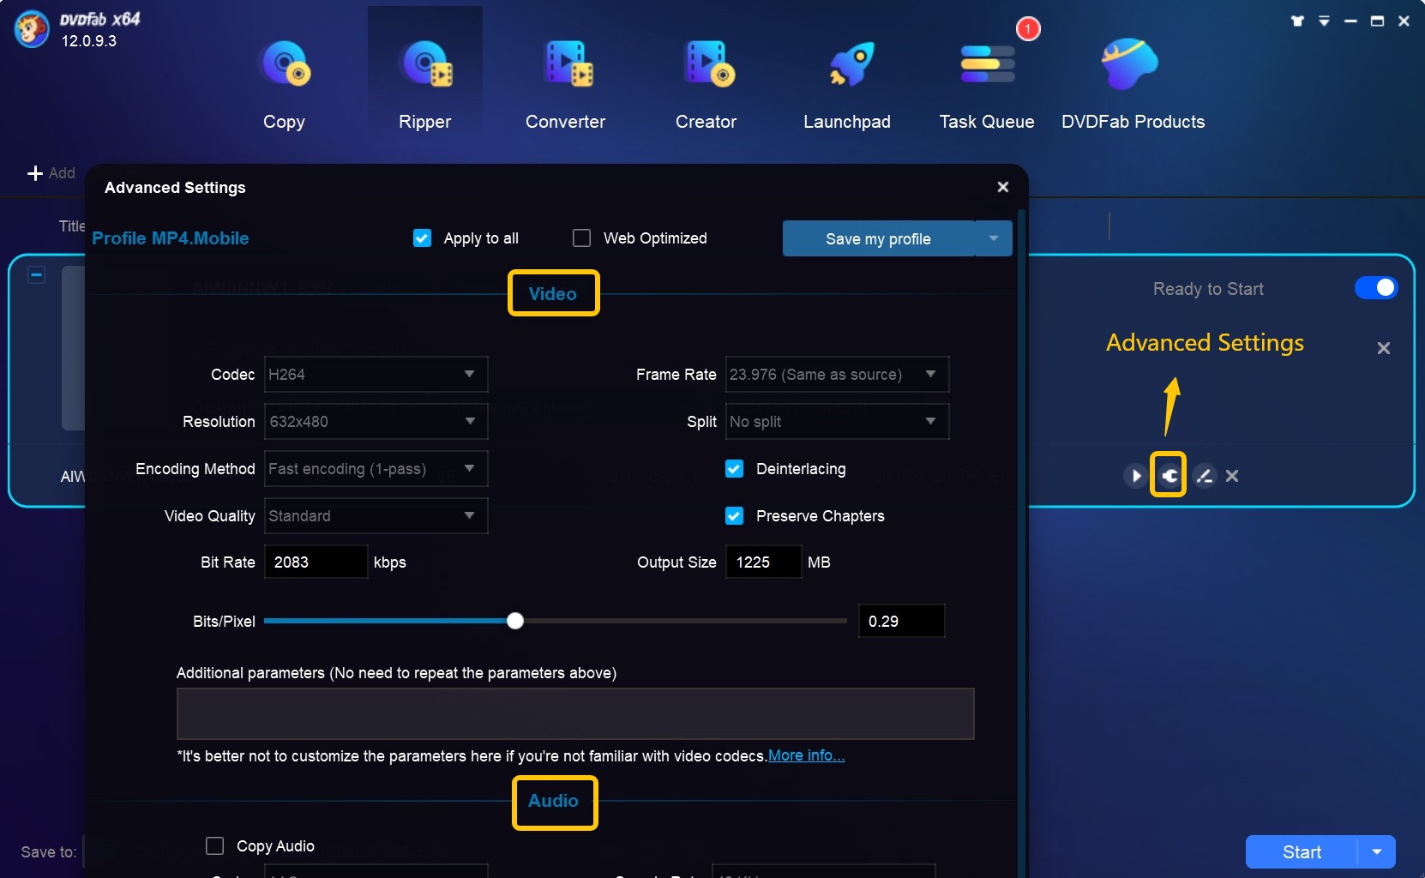Enable the Copy Audio checkbox

(x=214, y=846)
